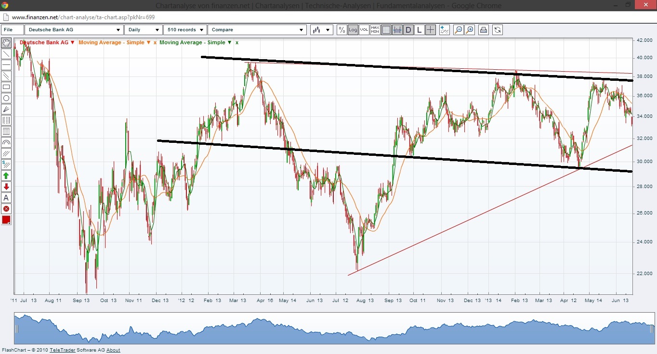
Task: Select the Text annotation tool
Action: 6,198
